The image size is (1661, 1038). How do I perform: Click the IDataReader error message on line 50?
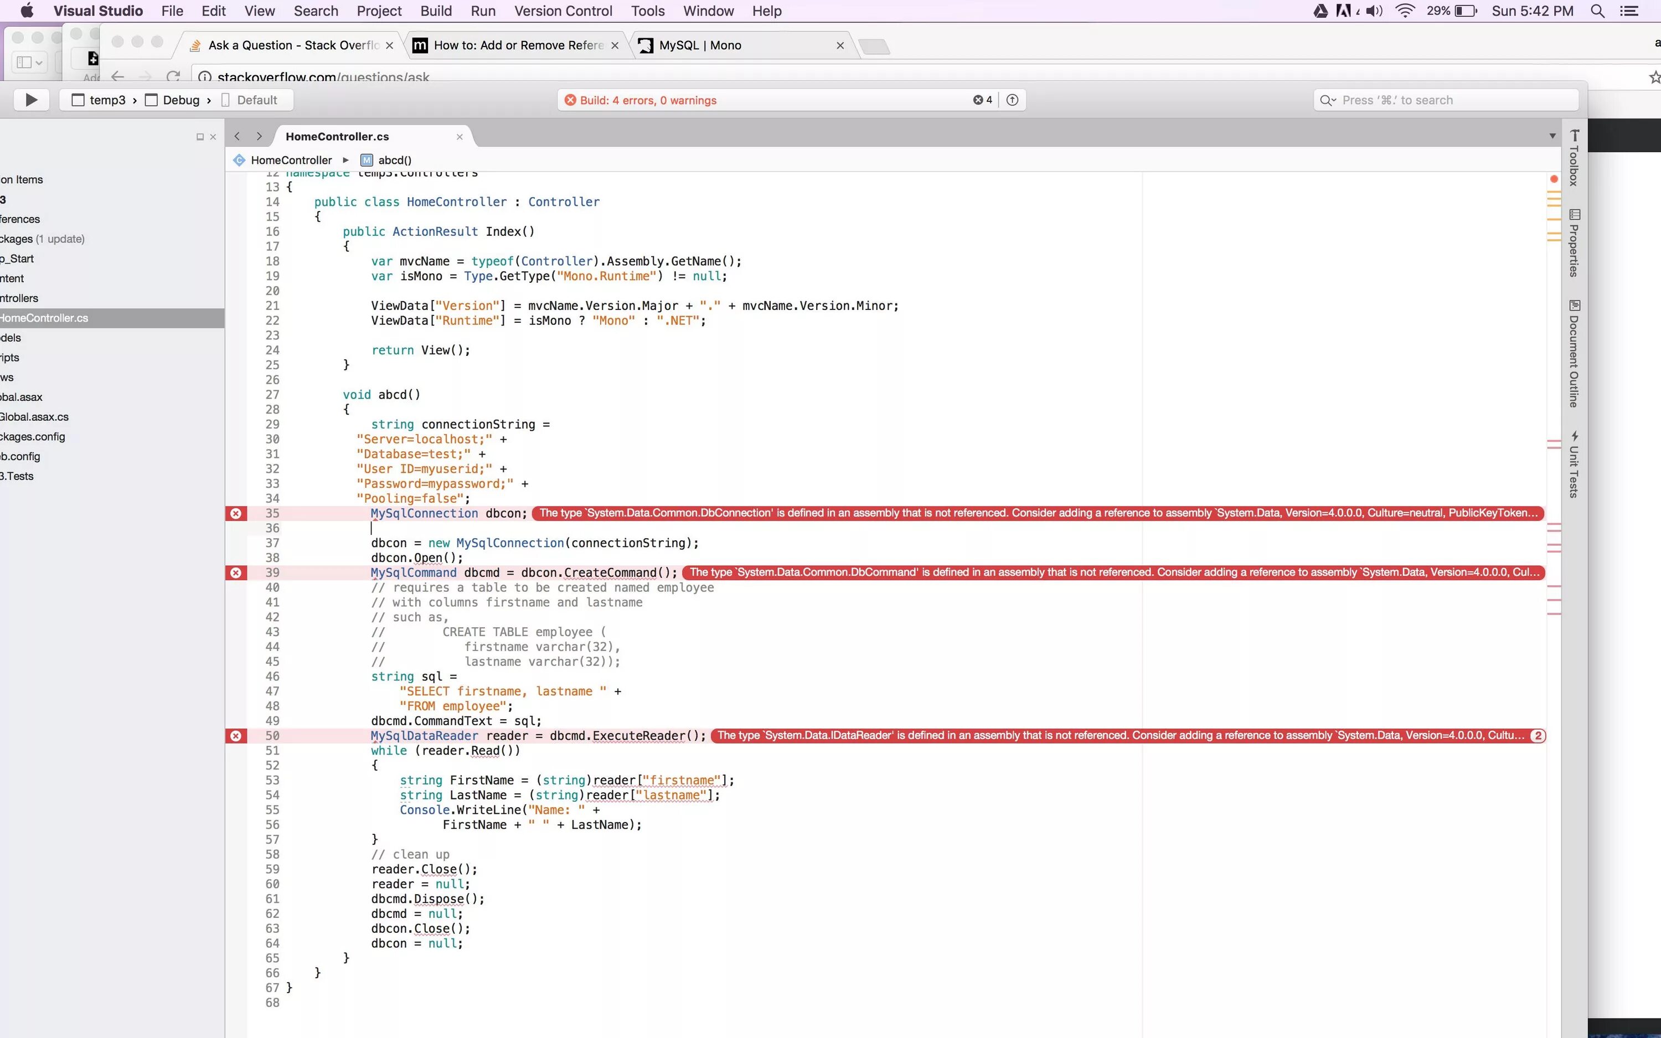(1120, 735)
